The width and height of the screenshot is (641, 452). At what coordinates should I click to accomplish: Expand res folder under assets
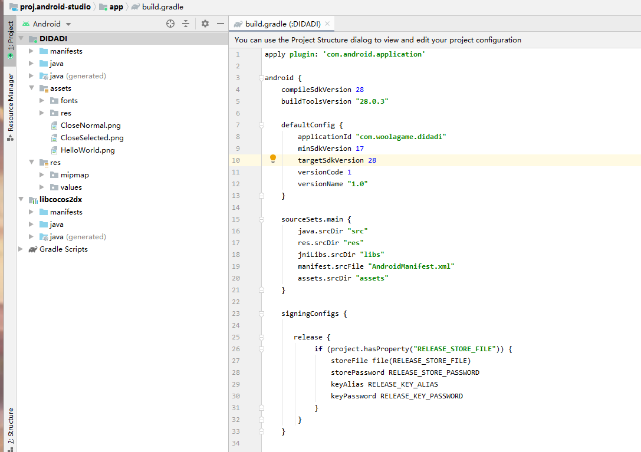[x=42, y=113]
